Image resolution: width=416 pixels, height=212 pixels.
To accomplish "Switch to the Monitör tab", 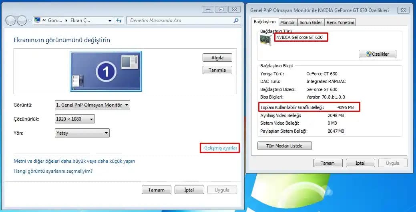I will coord(287,22).
